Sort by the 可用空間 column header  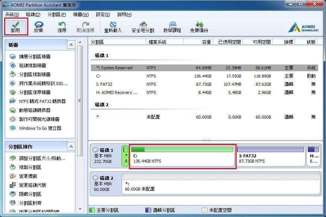tap(257, 42)
